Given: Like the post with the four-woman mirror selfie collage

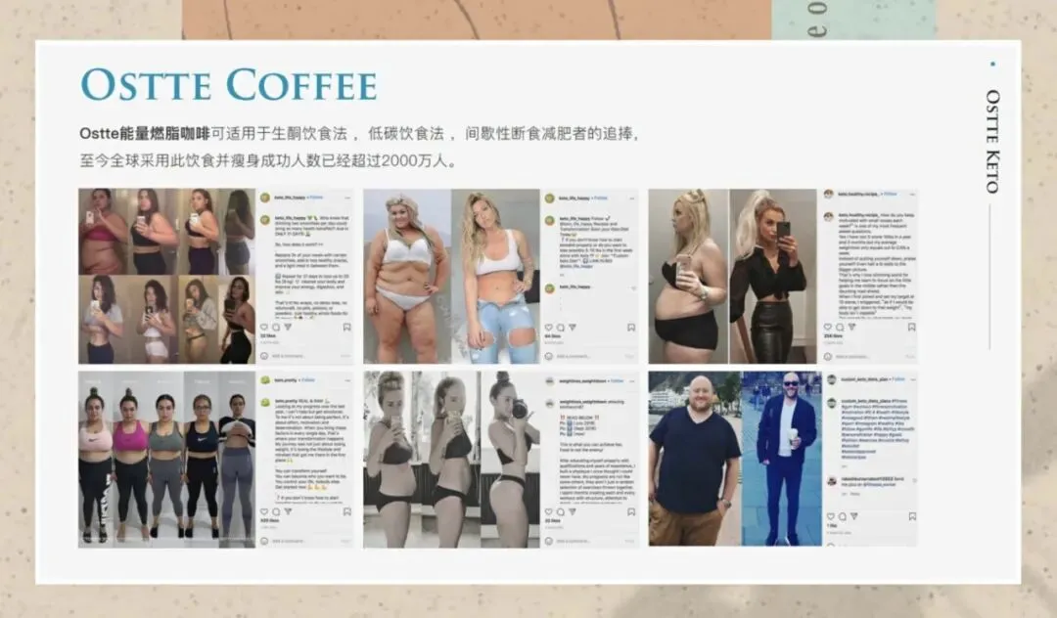Looking at the screenshot, I should coord(264,328).
